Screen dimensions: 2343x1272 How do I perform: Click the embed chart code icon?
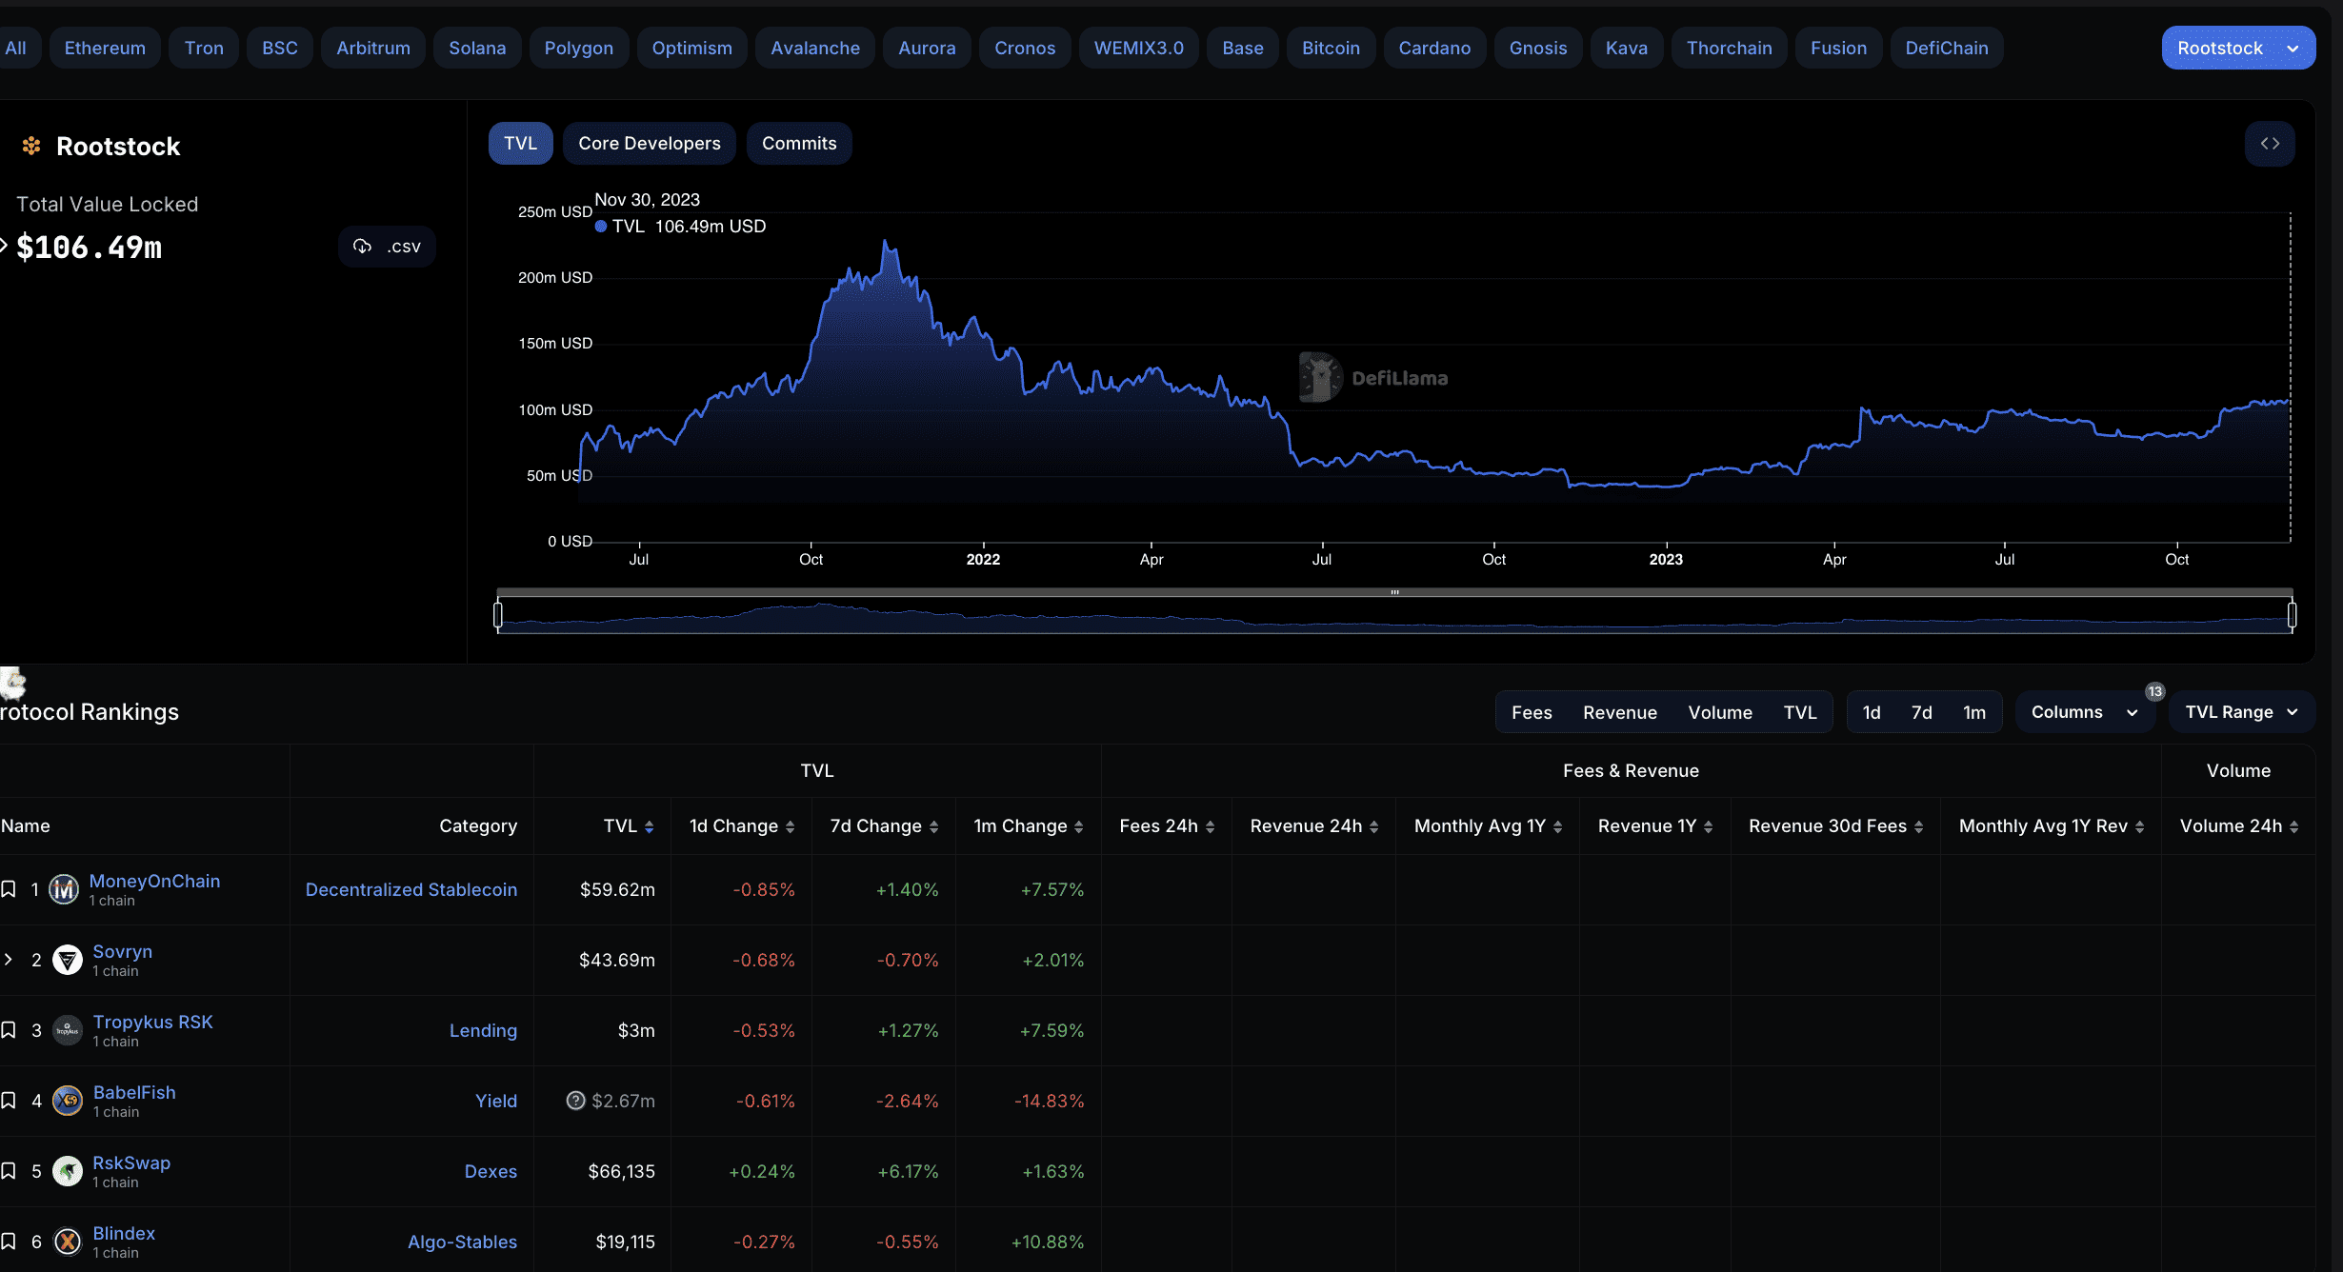2270,144
